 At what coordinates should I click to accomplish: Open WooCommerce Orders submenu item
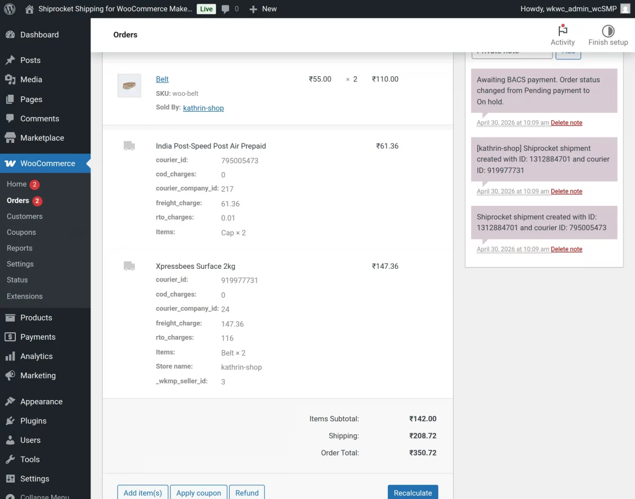(18, 201)
